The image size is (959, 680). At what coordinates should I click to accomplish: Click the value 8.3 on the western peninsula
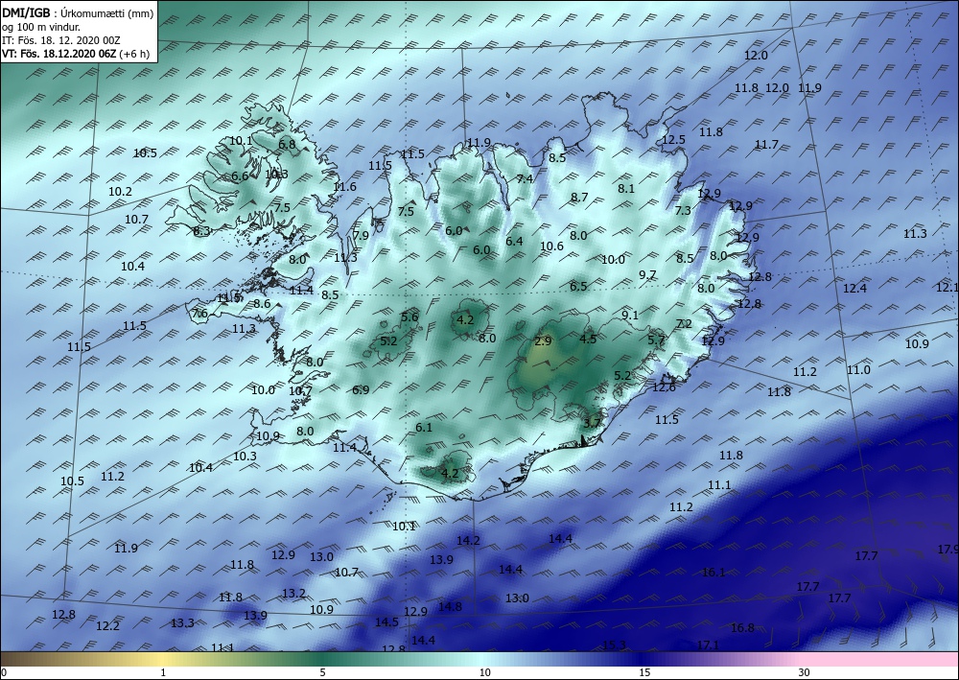[x=201, y=231]
